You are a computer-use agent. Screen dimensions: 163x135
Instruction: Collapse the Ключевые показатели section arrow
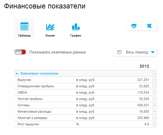point(17,73)
